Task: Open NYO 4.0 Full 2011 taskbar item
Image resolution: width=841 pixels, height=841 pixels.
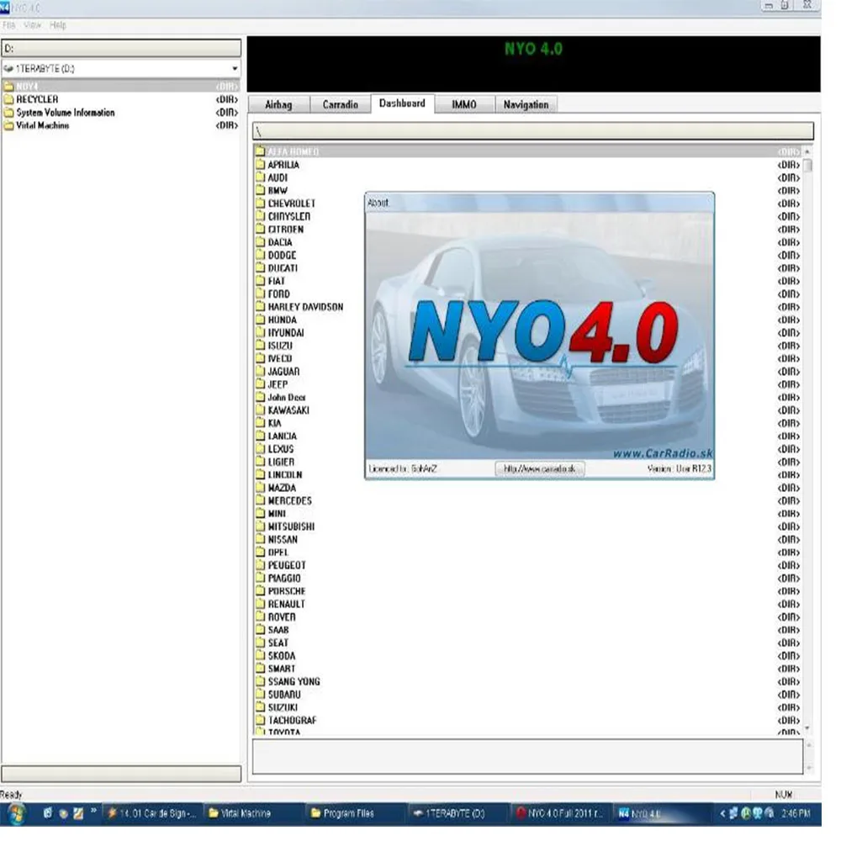Action: click(x=559, y=813)
